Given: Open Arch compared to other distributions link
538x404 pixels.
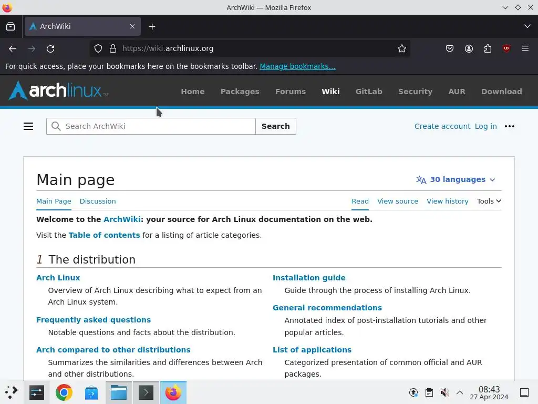Looking at the screenshot, I should coord(113,350).
